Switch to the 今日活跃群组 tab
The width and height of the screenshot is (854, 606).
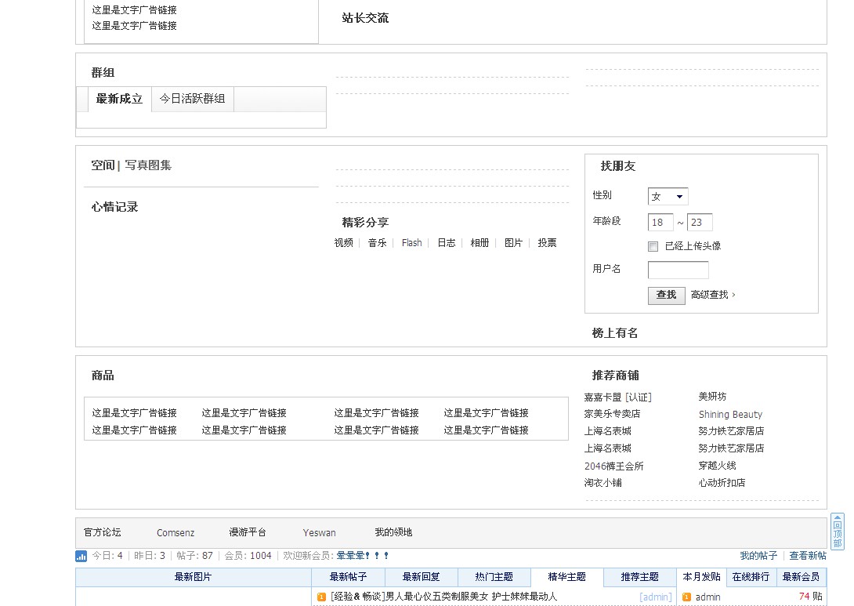click(x=192, y=99)
